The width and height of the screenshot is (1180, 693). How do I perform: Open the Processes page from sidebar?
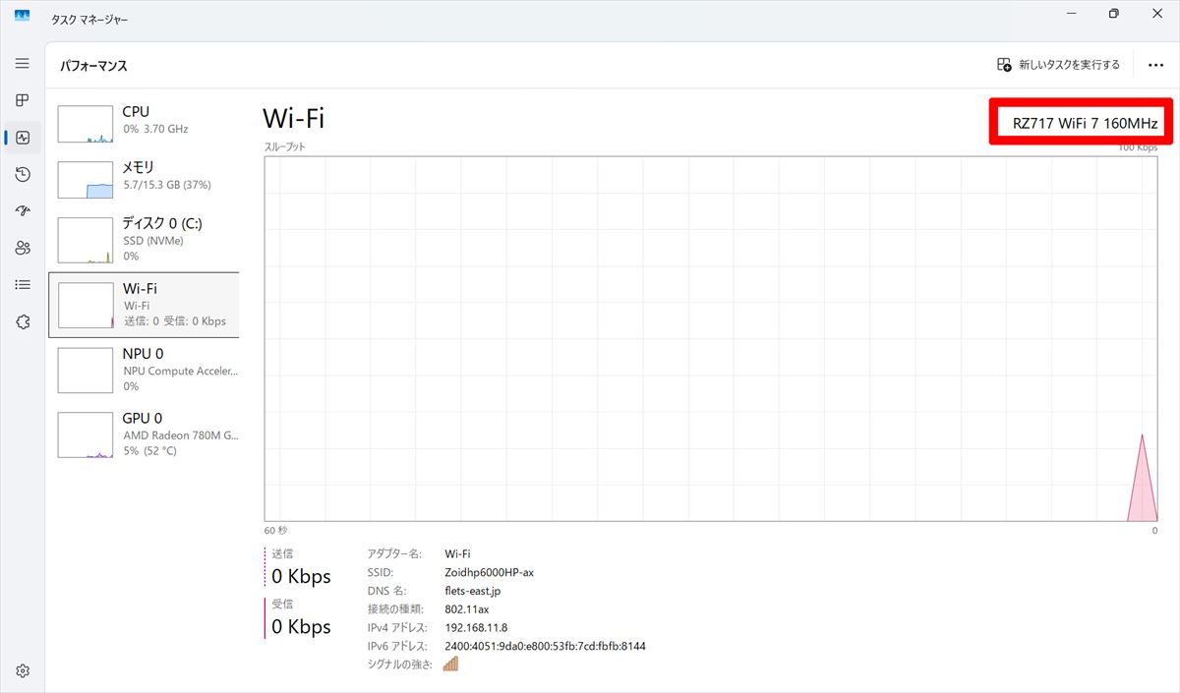click(23, 100)
